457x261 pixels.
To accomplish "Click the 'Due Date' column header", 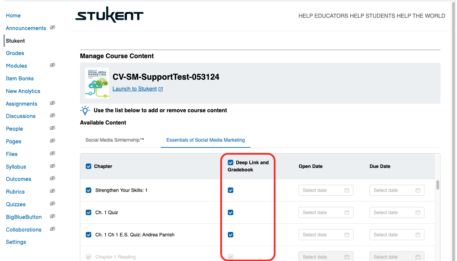I will [x=380, y=166].
